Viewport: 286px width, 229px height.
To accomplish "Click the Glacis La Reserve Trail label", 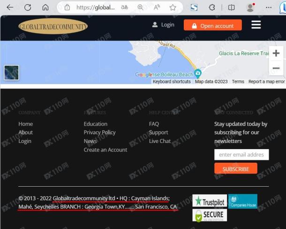I will [244, 54].
